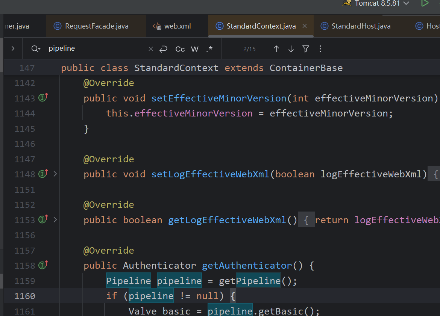Image resolution: width=440 pixels, height=316 pixels.
Task: Click the new line icon in the search field
Action: tap(163, 49)
